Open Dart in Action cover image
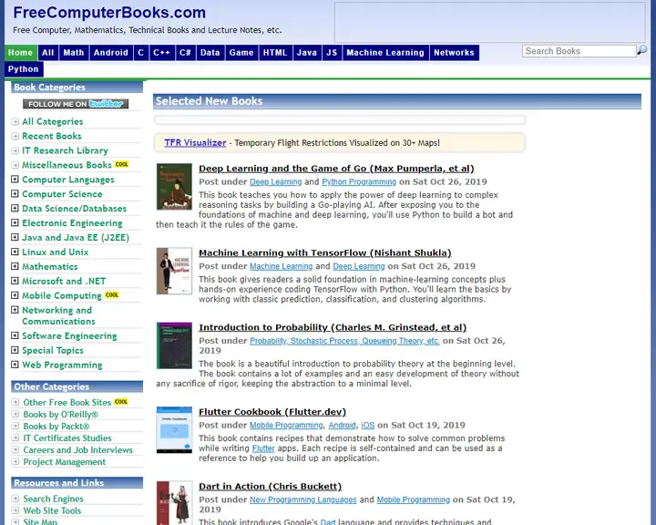 pos(174,503)
